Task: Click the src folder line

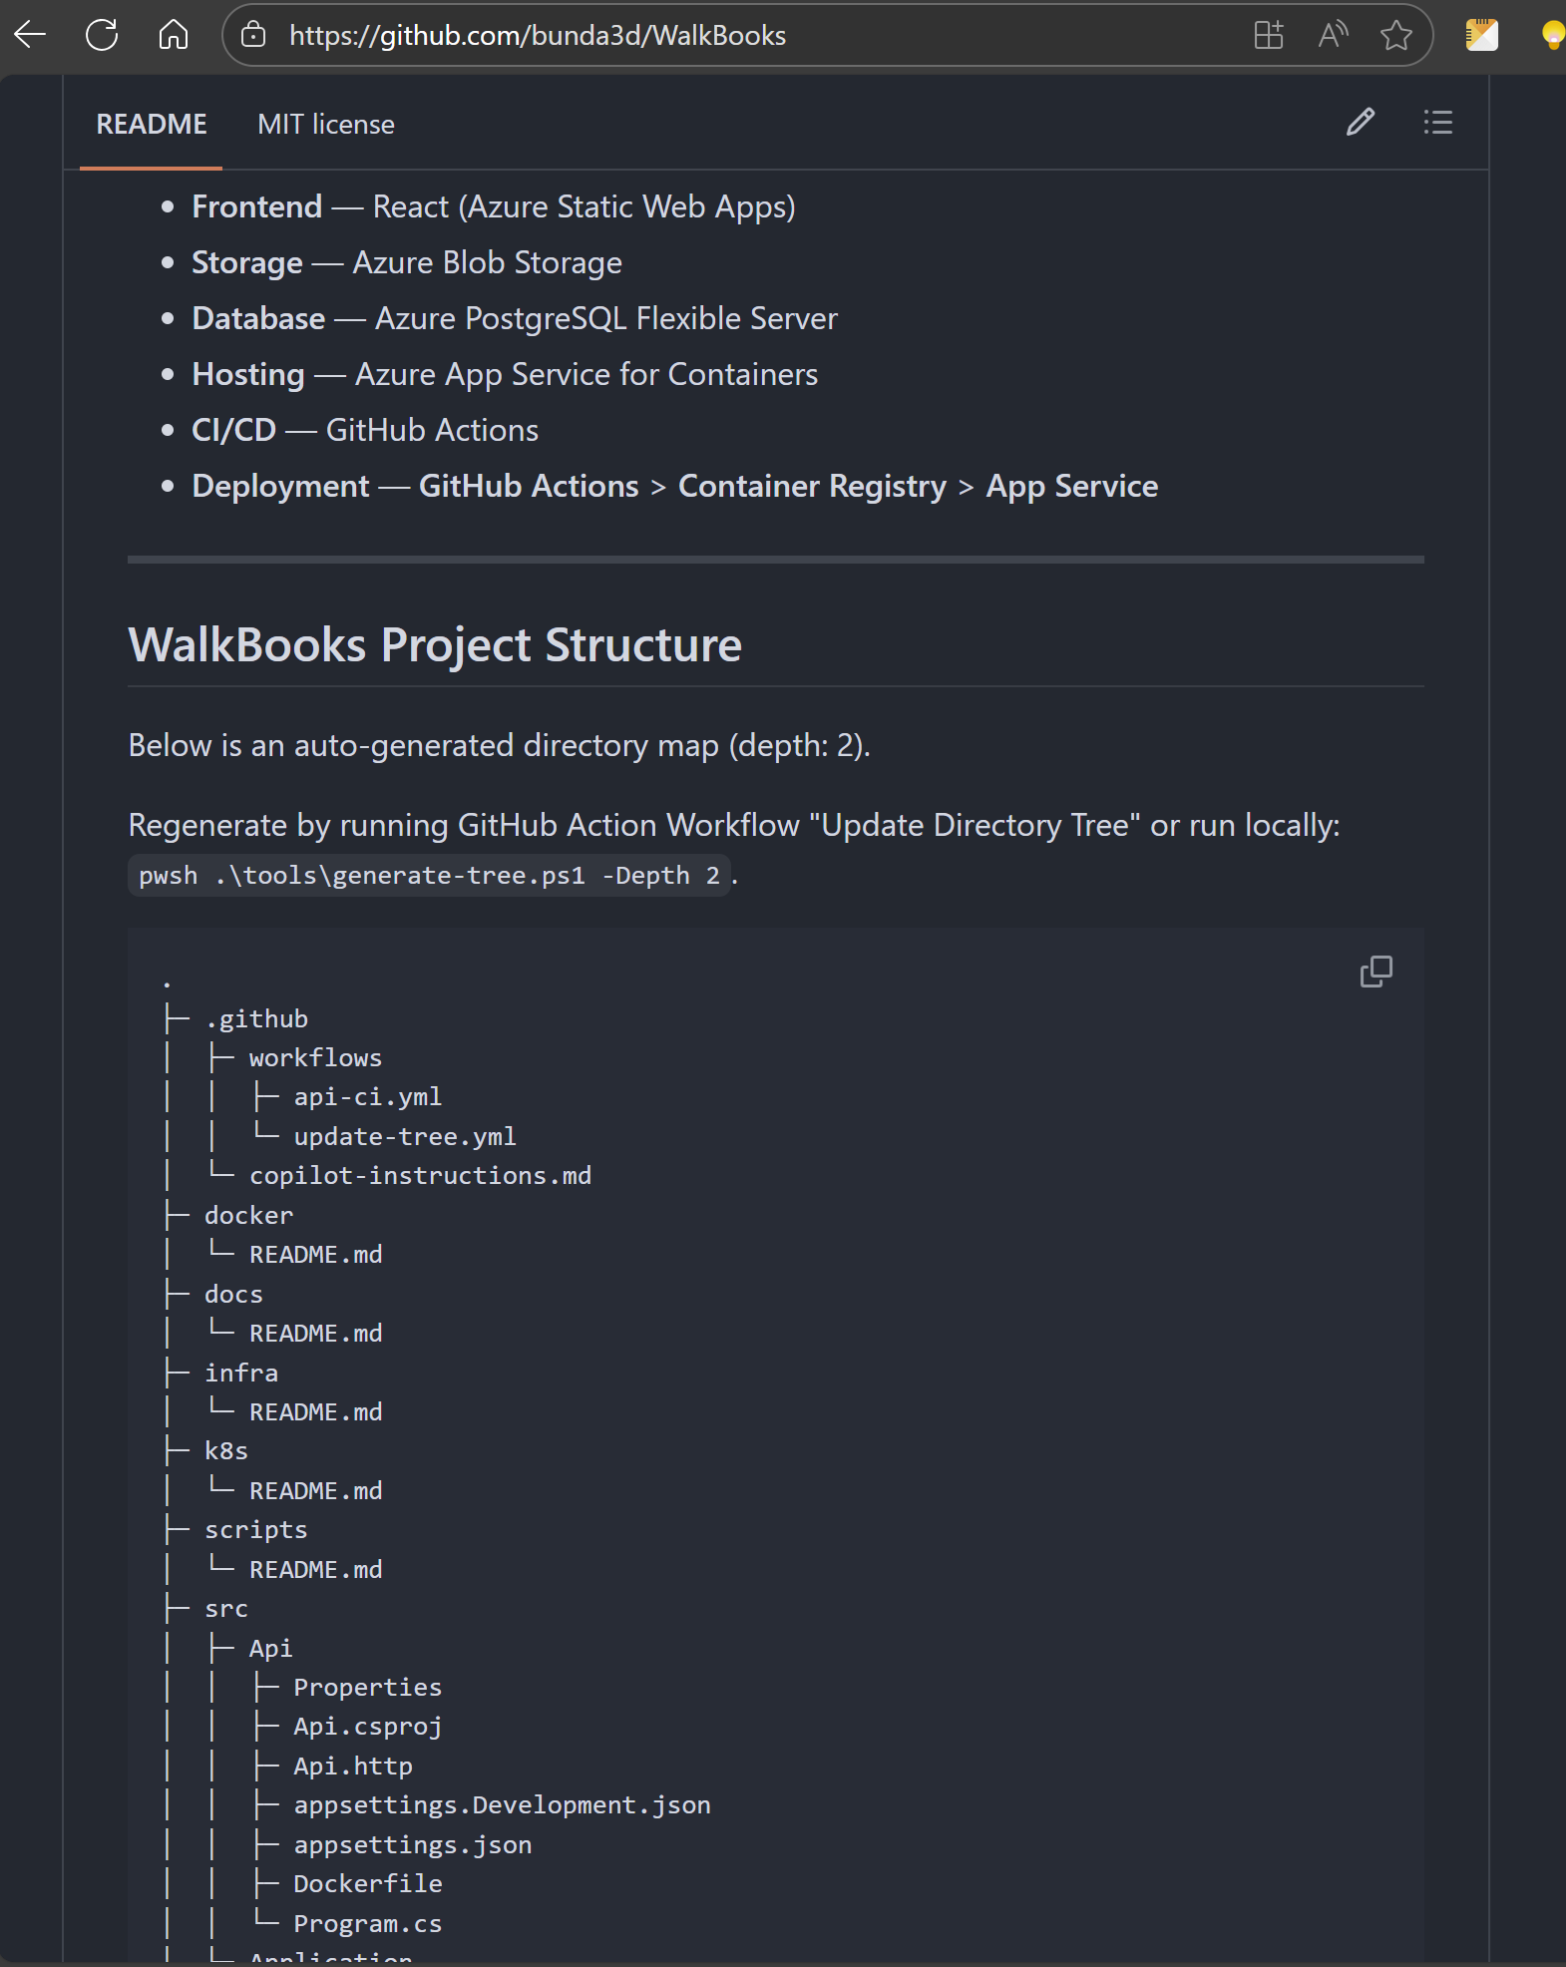Action: [226, 1608]
